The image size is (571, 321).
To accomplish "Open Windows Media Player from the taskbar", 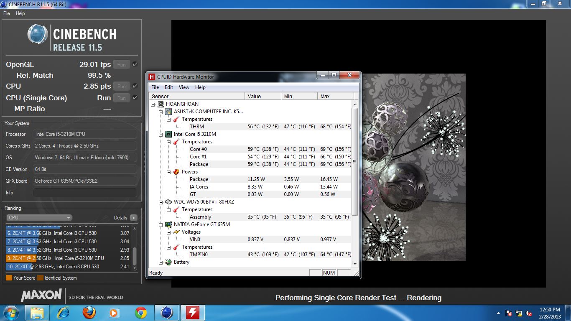I will click(115, 313).
